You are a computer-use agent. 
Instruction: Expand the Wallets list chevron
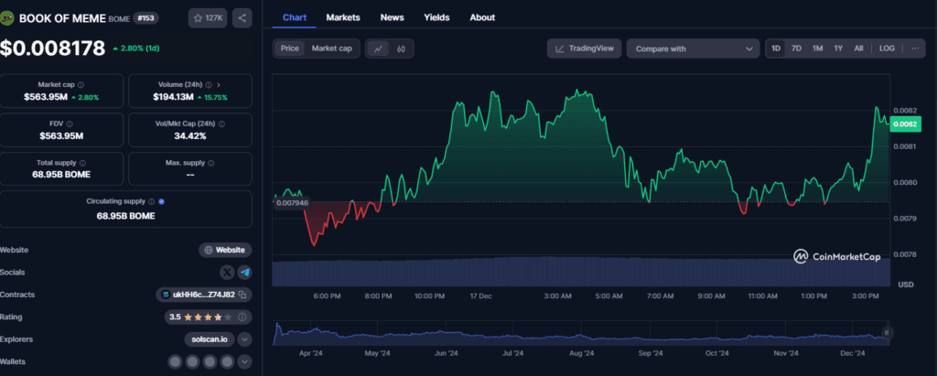coord(244,361)
